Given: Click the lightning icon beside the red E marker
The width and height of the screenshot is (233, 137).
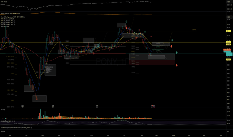Looking at the screenshot, I should click(x=152, y=106).
